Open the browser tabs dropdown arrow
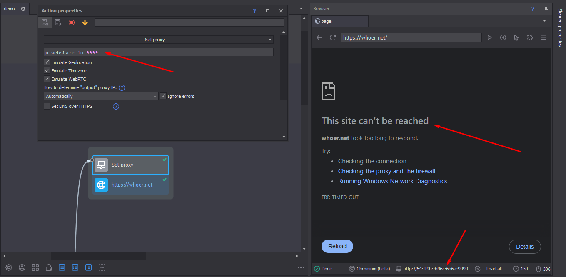This screenshot has width=566, height=277. [544, 21]
